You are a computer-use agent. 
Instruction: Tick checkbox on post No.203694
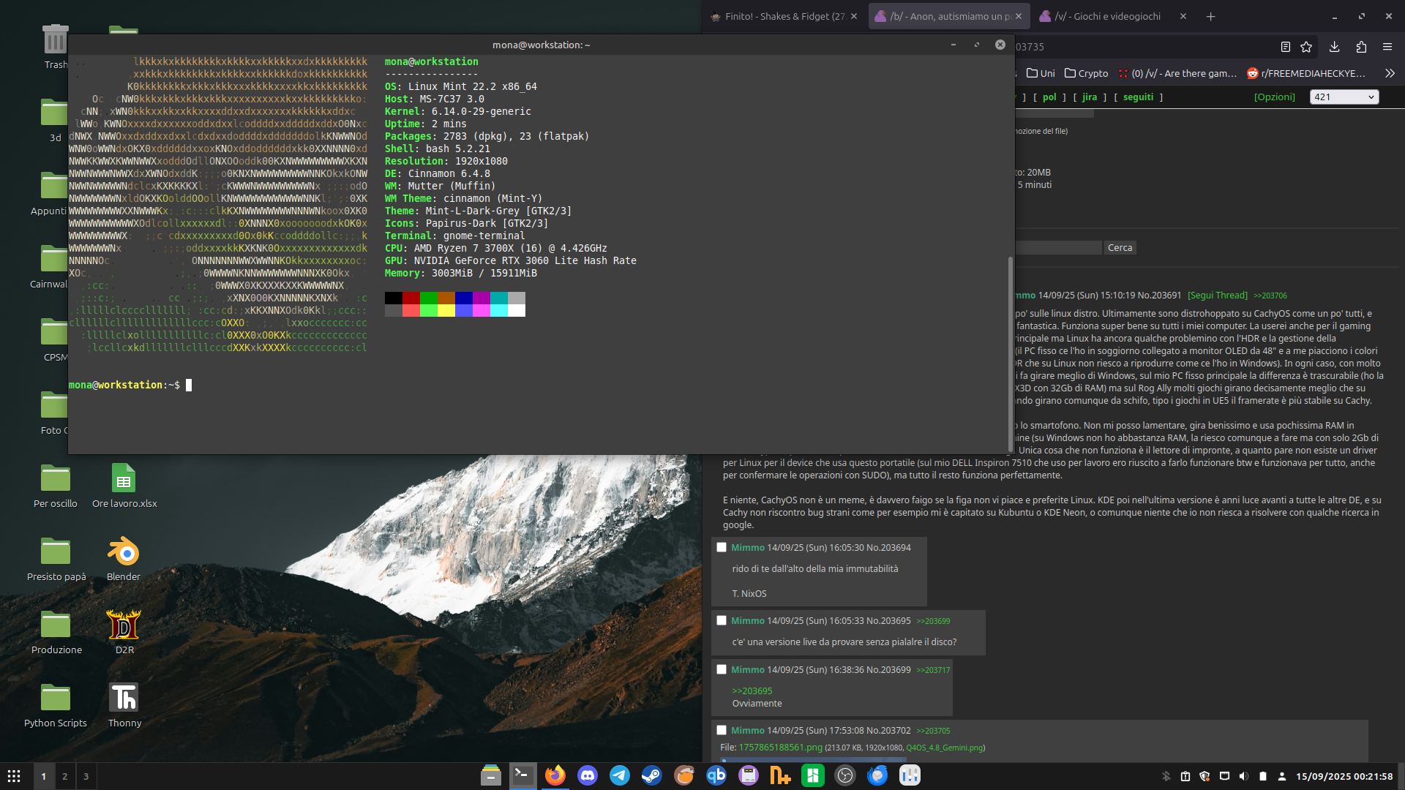722,547
